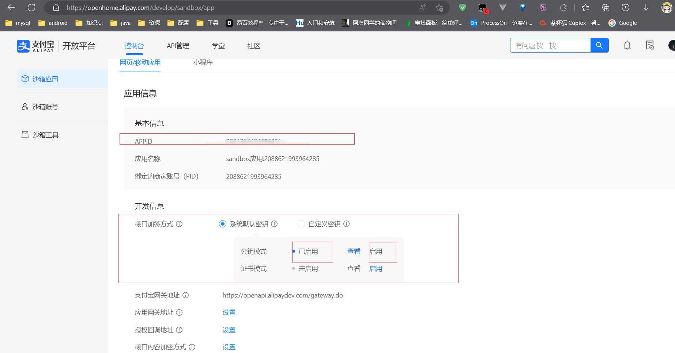Reload the page with the refresh icon

[x=31, y=7]
